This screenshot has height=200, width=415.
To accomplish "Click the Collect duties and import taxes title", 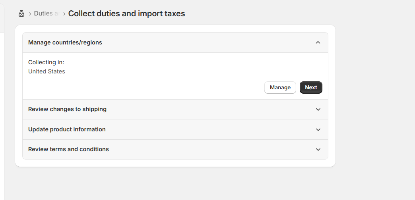I will 126,13.
